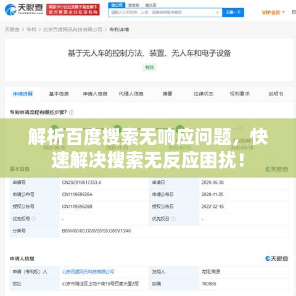Switch to the 基本信息 tab
Viewport: 296px width, 296px height.
59,94
